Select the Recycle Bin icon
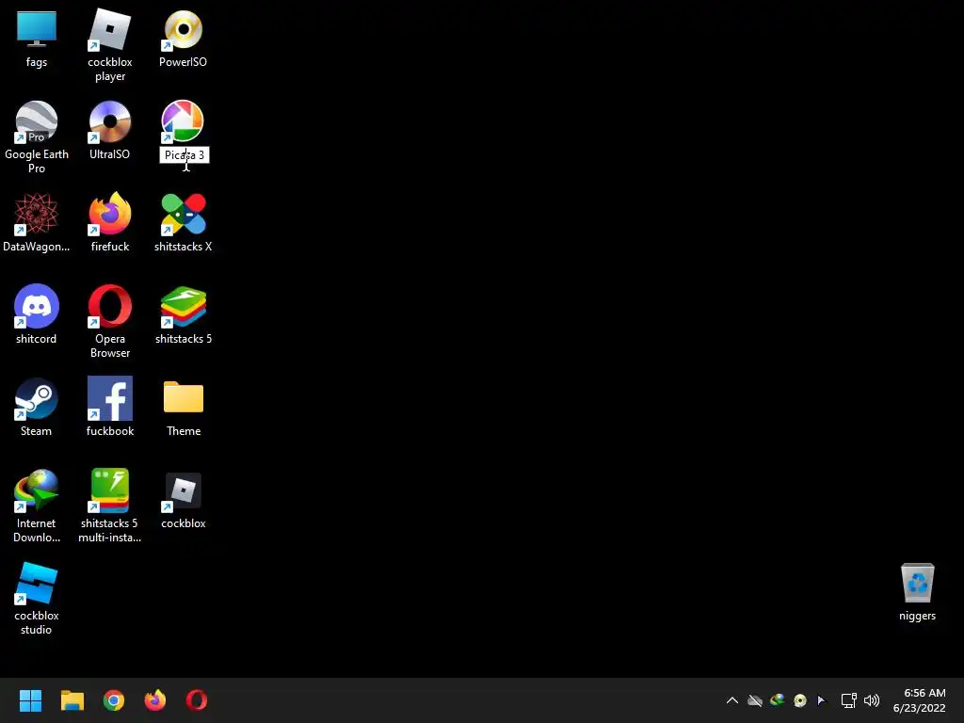964x723 pixels. 917,583
